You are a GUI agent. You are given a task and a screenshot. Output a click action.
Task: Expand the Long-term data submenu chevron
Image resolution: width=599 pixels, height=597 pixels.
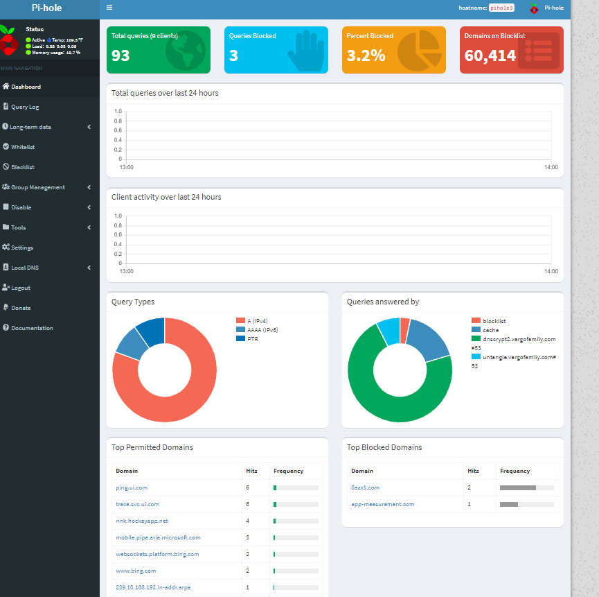point(89,127)
